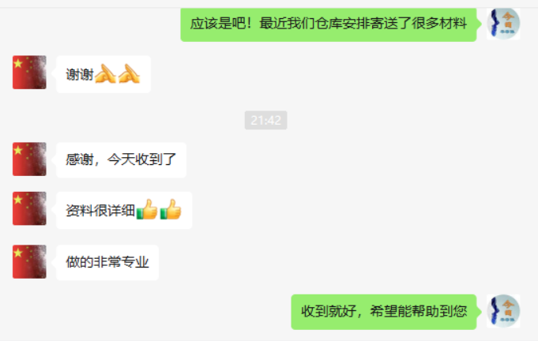The image size is (538, 341).
Task: Select the green bubble 收到就好，希望能帮助到您
Action: click(384, 312)
